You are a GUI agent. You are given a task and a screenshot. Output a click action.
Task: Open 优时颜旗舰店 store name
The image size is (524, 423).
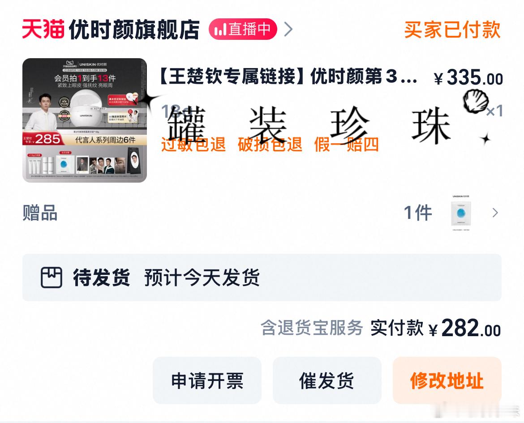tap(134, 30)
